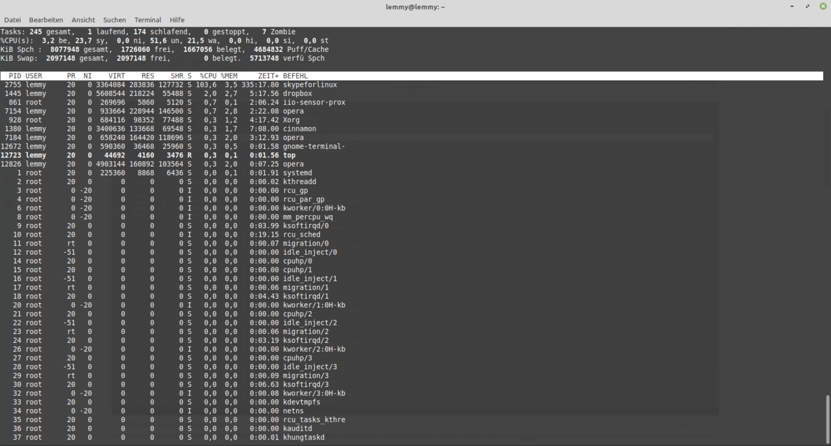Open the Suchen menu
This screenshot has width=831, height=446.
coord(115,20)
